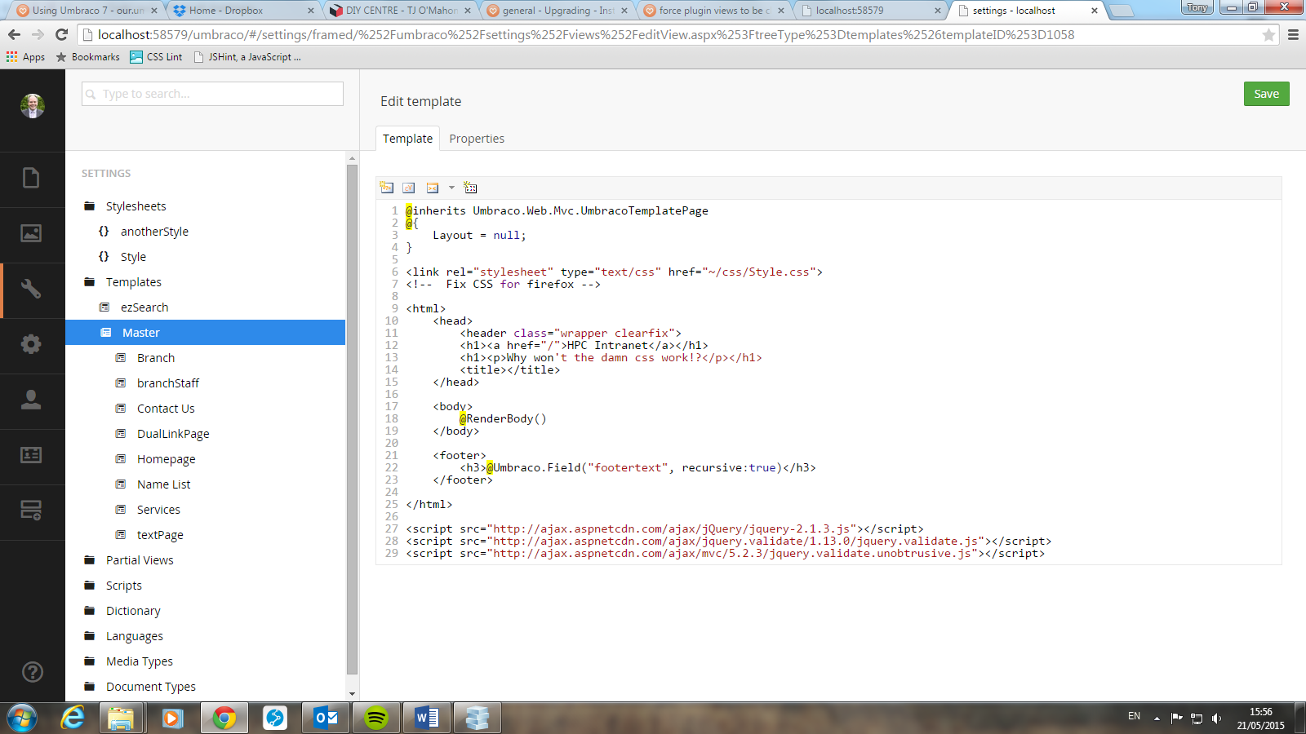Expand the Partial Views folder
The image size is (1306, 734).
point(140,560)
